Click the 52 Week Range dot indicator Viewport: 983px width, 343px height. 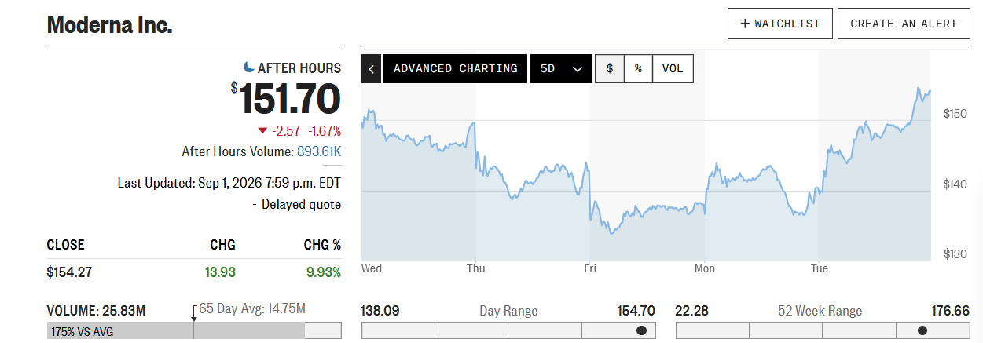click(x=922, y=330)
